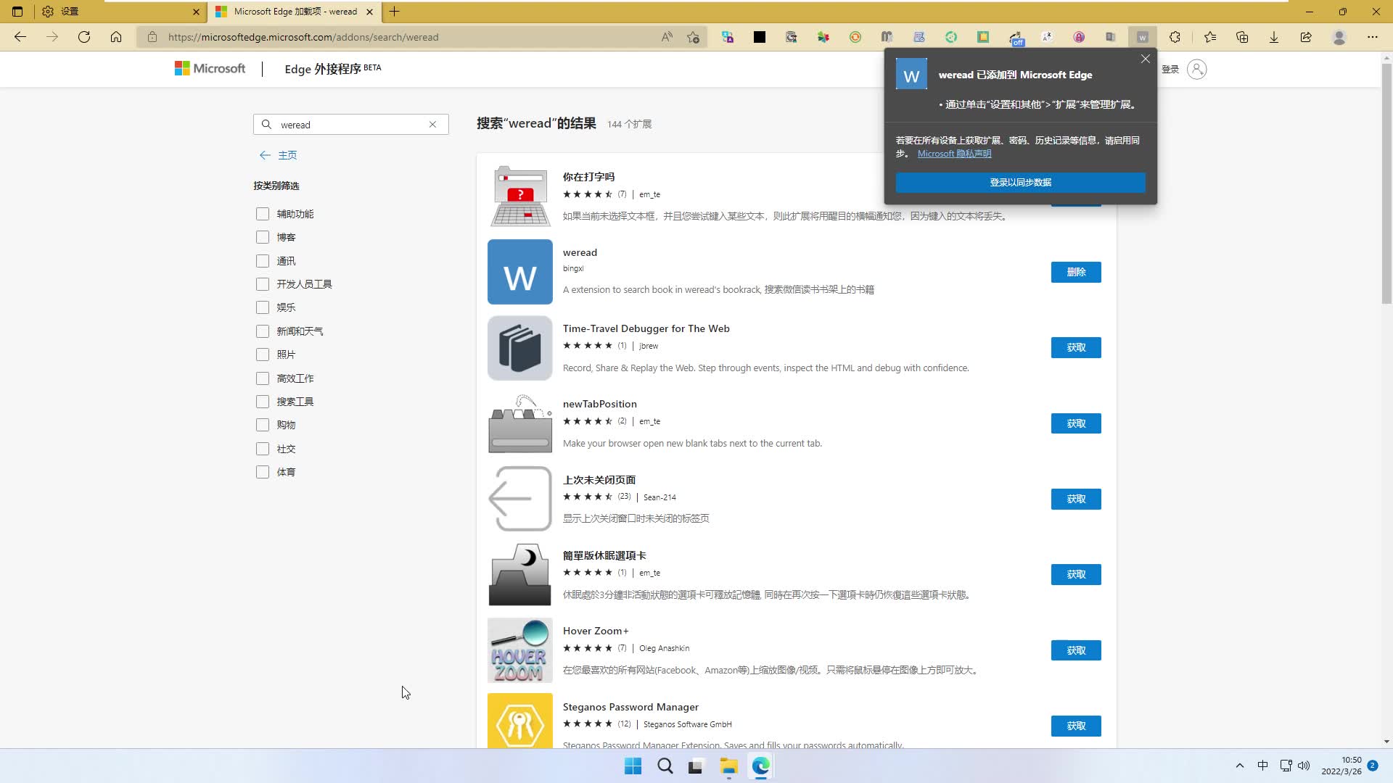Check the 新闻和天气 category filter
This screenshot has width=1393, height=783.
263,331
